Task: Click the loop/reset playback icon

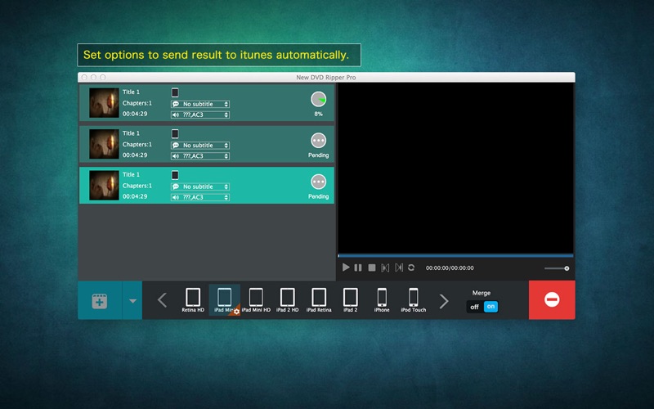Action: tap(411, 267)
